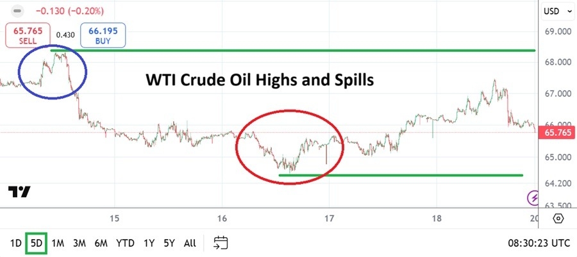Switch to the 1D time range
The height and width of the screenshot is (257, 577).
[17, 244]
